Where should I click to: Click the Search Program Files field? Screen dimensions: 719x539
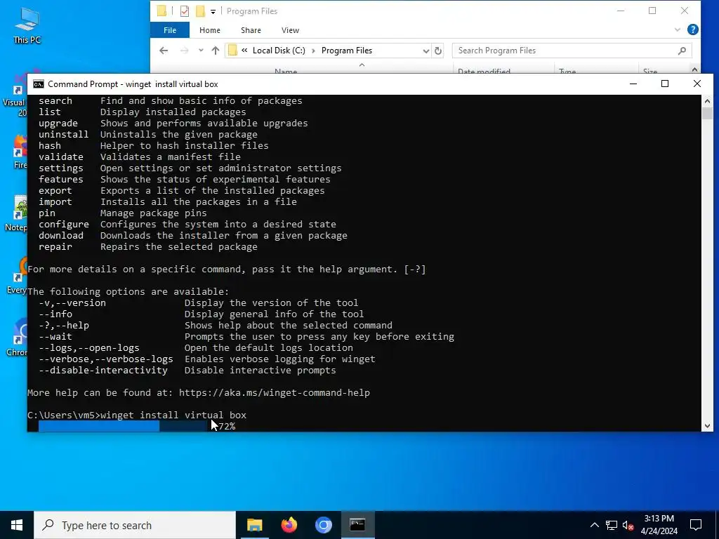(x=572, y=51)
